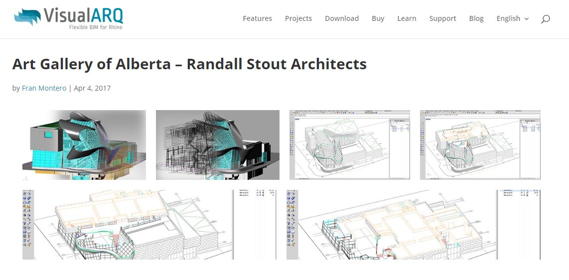Click the Apr 4, 2017 date text
Image resolution: width=569 pixels, height=280 pixels.
92,88
